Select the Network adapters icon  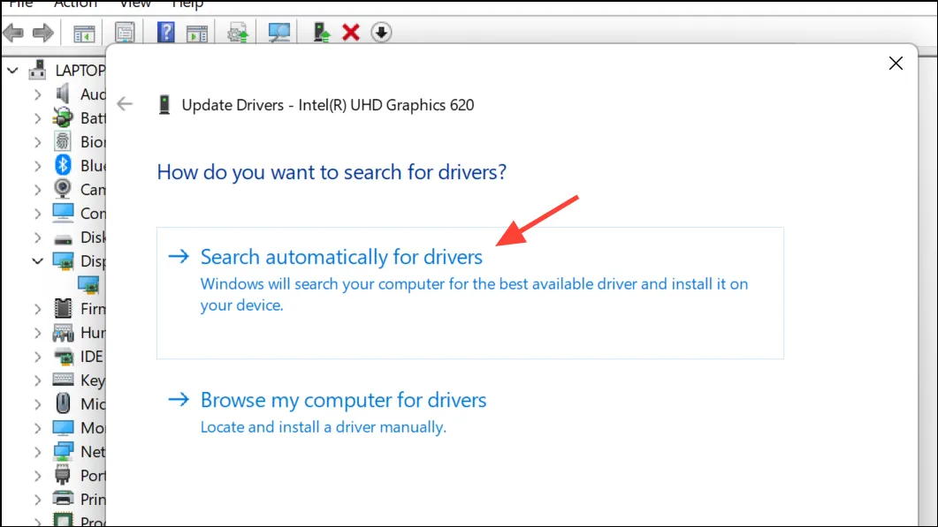63,452
